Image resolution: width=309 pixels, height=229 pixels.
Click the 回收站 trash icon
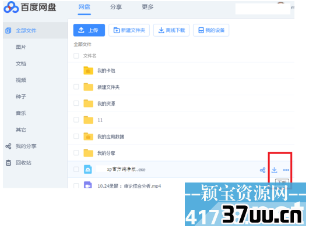point(8,163)
